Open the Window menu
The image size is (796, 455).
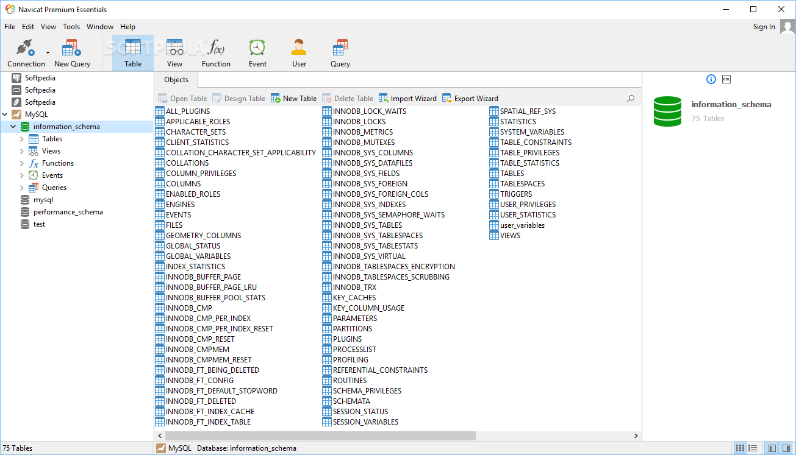(x=100, y=27)
